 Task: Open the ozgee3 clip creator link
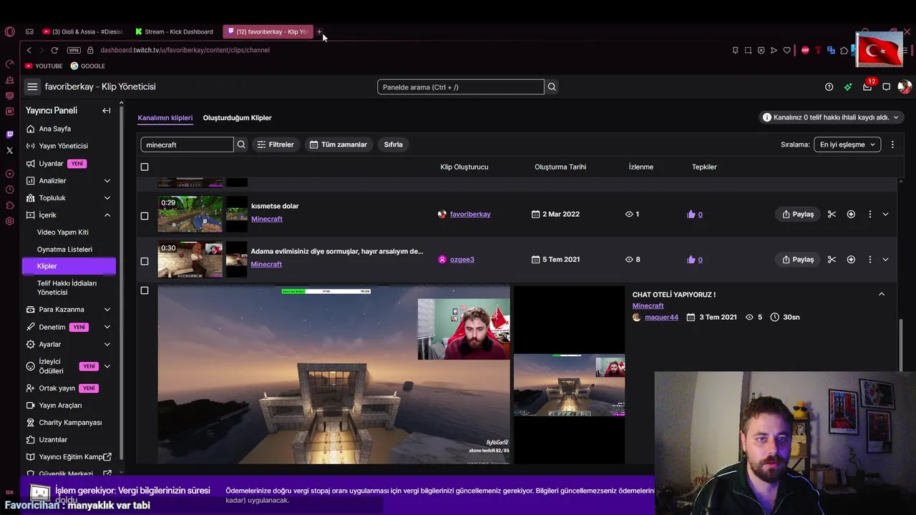pyautogui.click(x=462, y=260)
